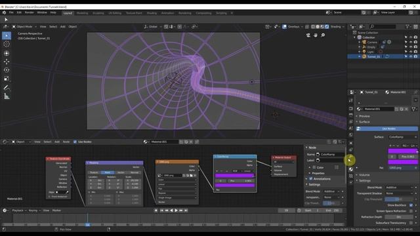Hide Tunnel_01 via its eye icon

click(x=411, y=56)
